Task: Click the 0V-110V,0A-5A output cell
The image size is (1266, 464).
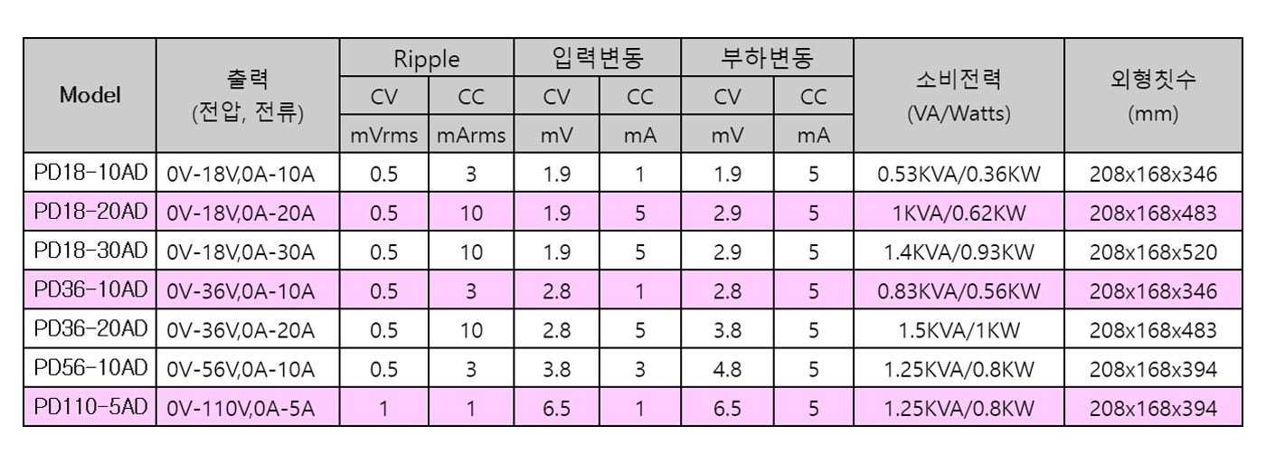Action: [248, 408]
